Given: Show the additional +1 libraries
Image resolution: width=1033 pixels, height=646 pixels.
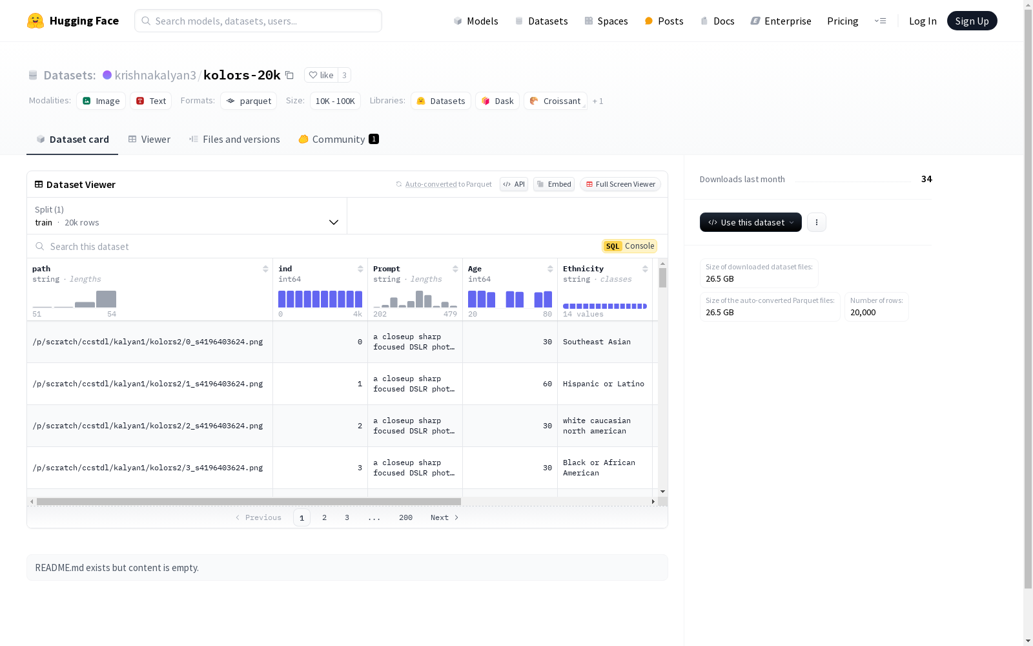Looking at the screenshot, I should (598, 101).
